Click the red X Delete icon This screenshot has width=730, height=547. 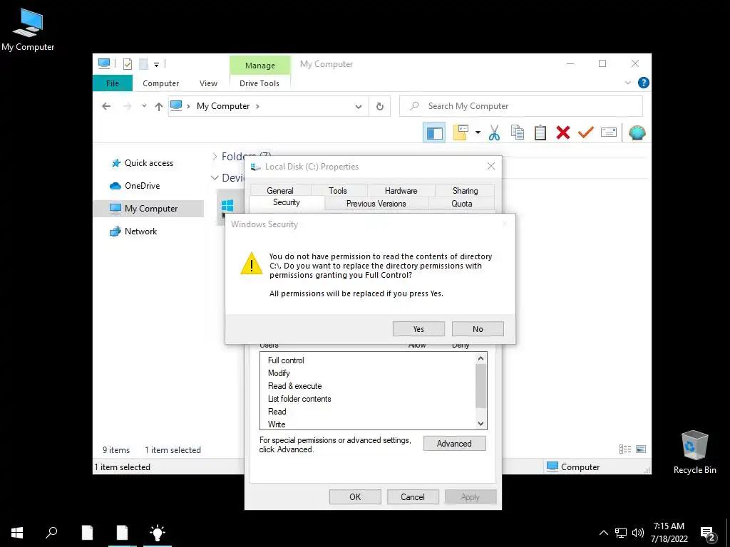pyautogui.click(x=563, y=132)
